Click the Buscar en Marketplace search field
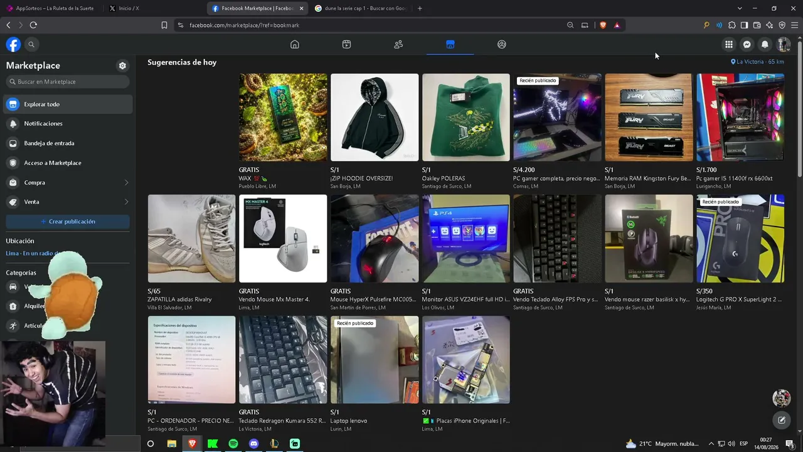 coord(68,82)
